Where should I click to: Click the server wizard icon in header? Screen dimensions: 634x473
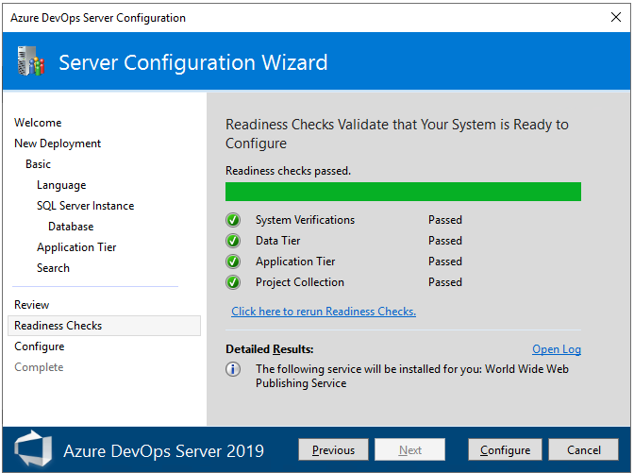tap(31, 62)
